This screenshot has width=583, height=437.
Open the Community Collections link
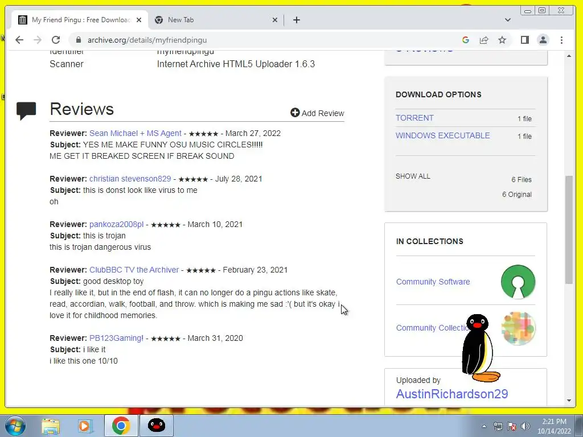click(432, 328)
